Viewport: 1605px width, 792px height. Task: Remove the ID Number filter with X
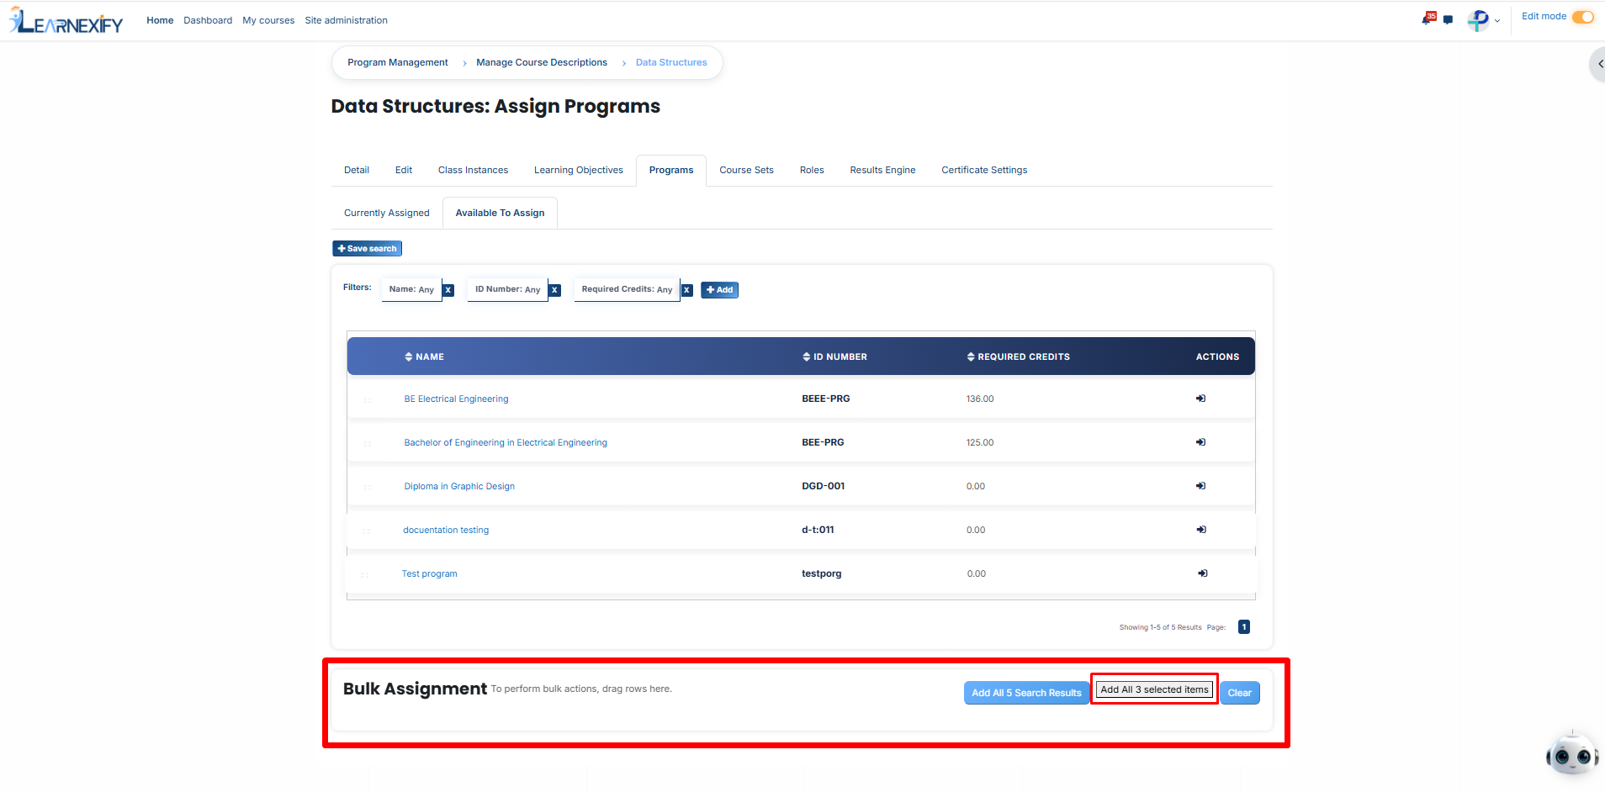tap(554, 290)
